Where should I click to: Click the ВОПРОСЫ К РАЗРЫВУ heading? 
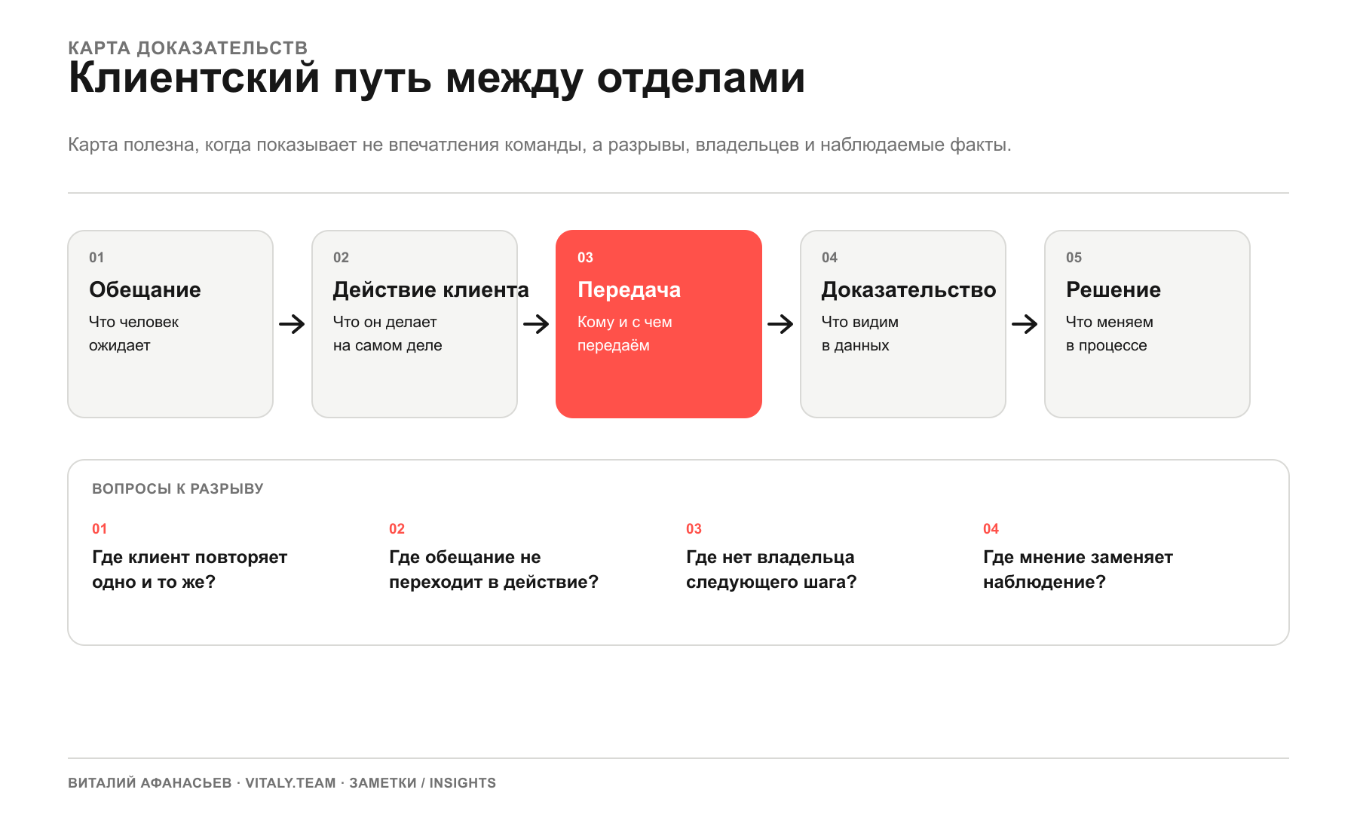pyautogui.click(x=178, y=488)
